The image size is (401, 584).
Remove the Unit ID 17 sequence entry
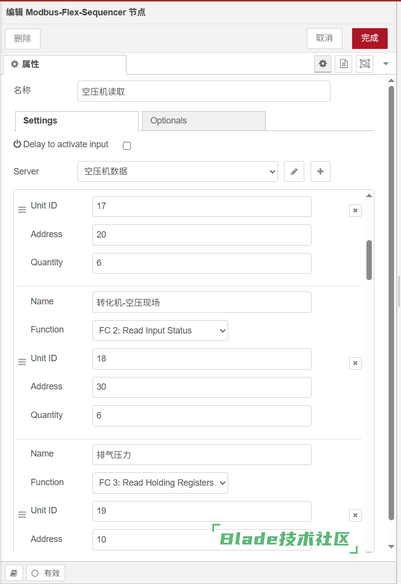click(355, 210)
